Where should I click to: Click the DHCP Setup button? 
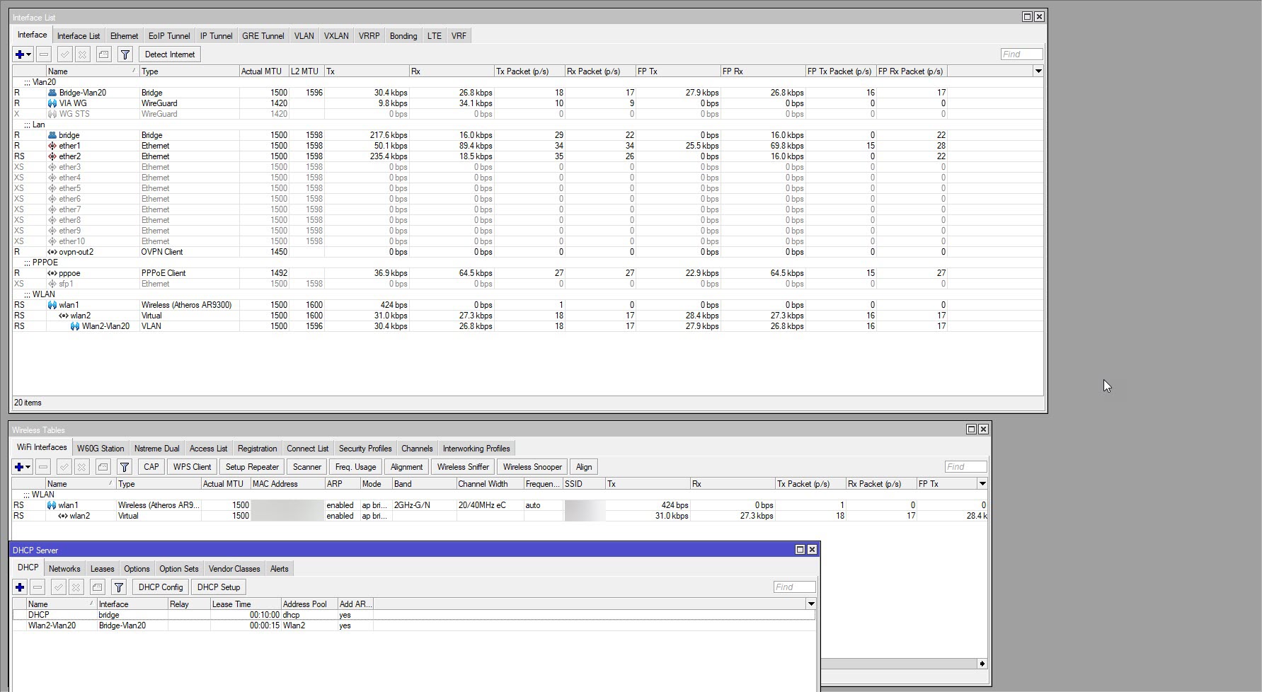point(219,587)
